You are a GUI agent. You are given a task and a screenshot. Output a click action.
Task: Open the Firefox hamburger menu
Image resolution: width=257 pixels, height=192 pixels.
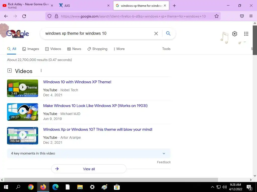251,16
